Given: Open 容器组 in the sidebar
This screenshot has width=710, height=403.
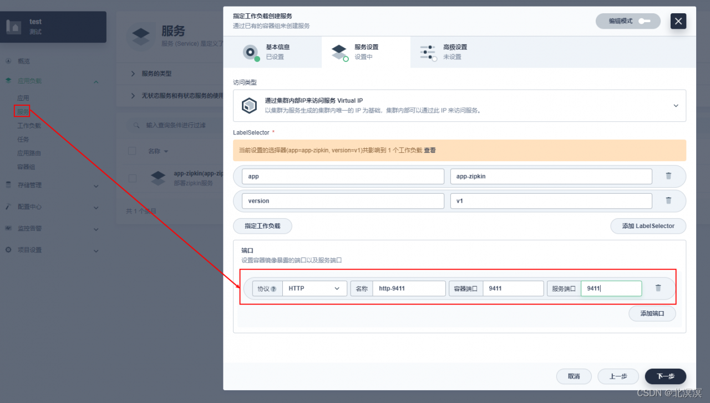Looking at the screenshot, I should coord(26,167).
